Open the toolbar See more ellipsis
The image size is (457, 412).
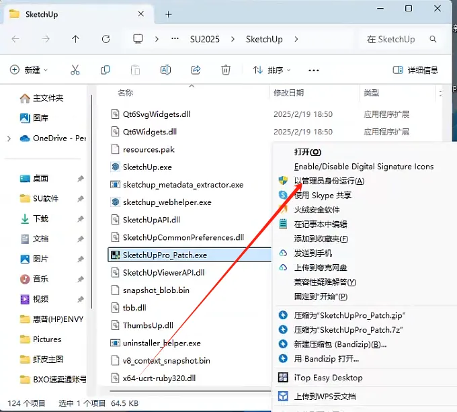click(314, 70)
